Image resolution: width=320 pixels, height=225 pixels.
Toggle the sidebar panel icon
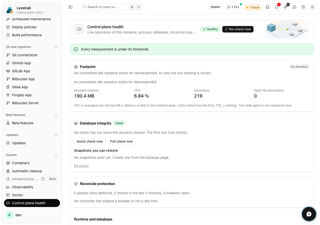[70, 7]
